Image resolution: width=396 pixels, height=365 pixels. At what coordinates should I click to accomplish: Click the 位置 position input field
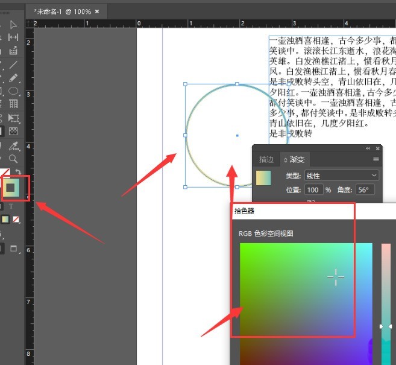(x=315, y=189)
